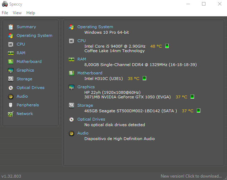Open the File menu
The image size is (227, 180).
tap(5, 13)
